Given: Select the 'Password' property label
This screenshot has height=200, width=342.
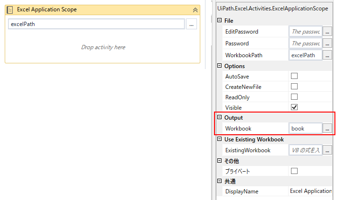Looking at the screenshot, I should [x=237, y=43].
